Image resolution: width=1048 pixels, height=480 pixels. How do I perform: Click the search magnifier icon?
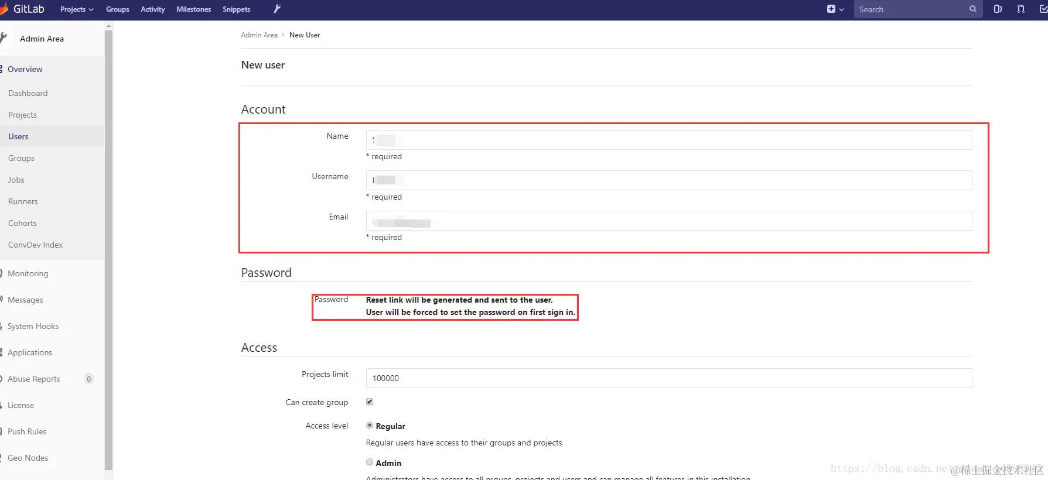(x=972, y=9)
